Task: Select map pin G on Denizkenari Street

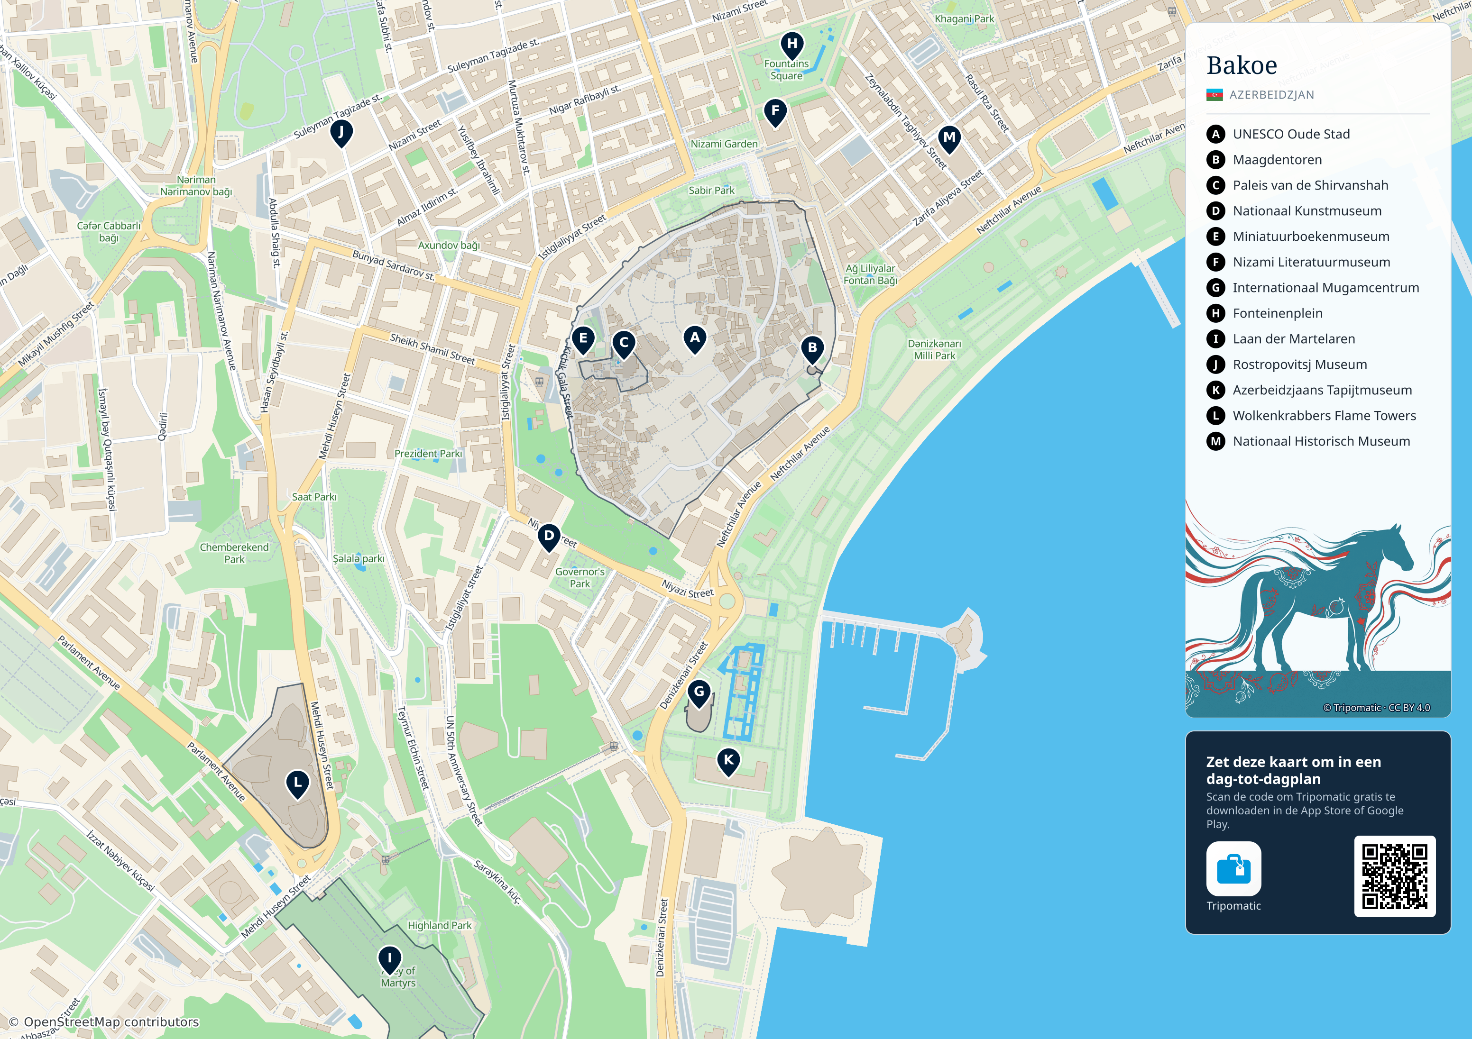Action: (x=699, y=694)
